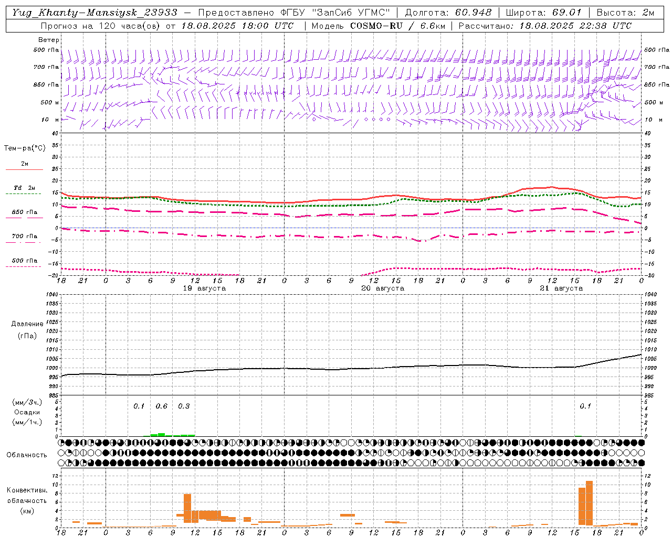
Task: Click the Долгота: 60.948 value
Action: coord(448,12)
